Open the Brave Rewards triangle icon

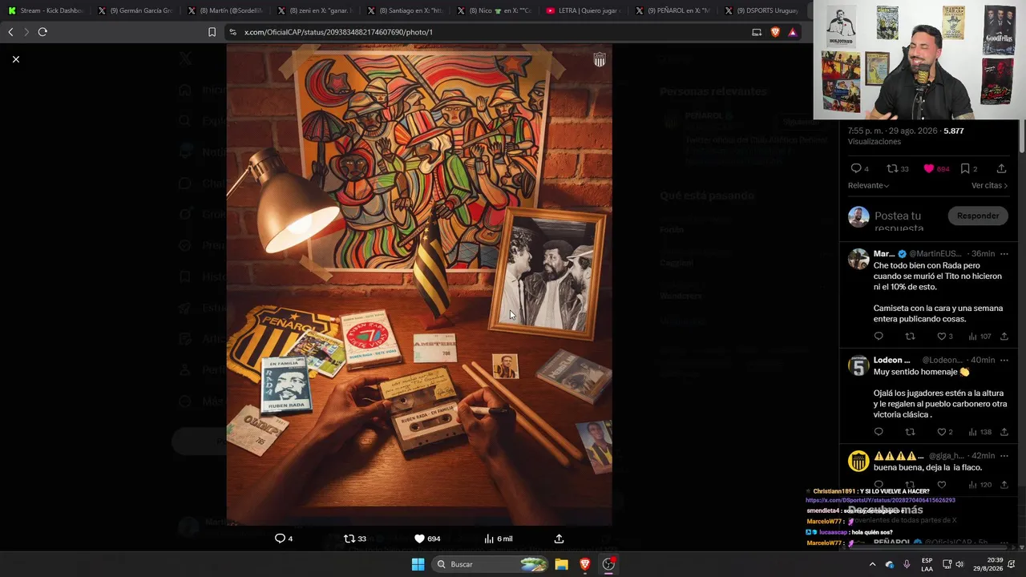tap(793, 32)
